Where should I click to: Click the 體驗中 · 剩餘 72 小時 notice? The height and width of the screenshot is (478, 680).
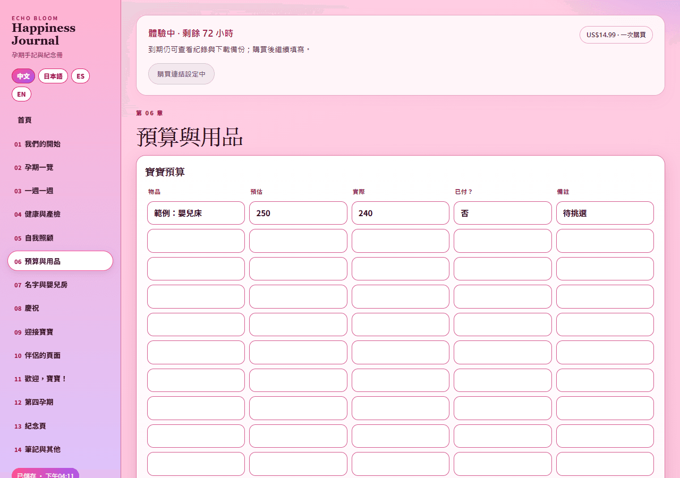(x=191, y=33)
